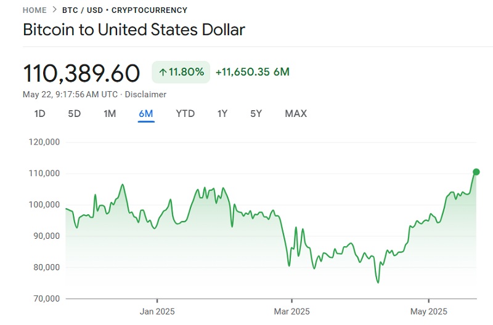Switch chart to YTD range
Viewport: 493px width, 325px height.
[x=185, y=113]
